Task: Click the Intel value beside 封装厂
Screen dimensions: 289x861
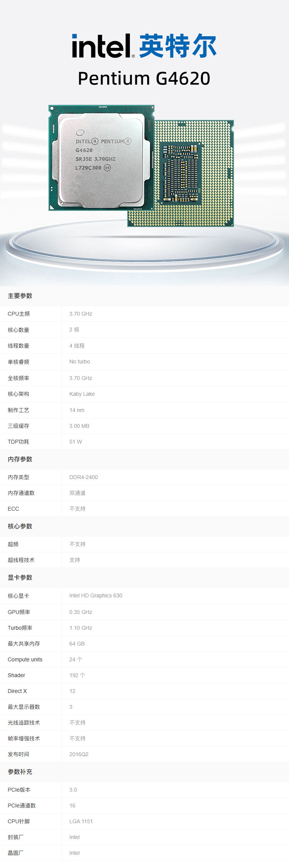Action: [75, 837]
